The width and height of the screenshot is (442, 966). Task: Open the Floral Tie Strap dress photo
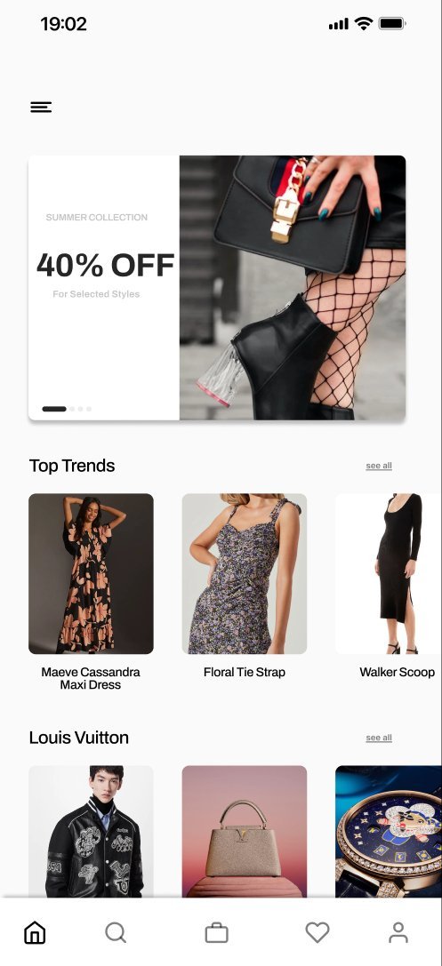[x=244, y=573]
